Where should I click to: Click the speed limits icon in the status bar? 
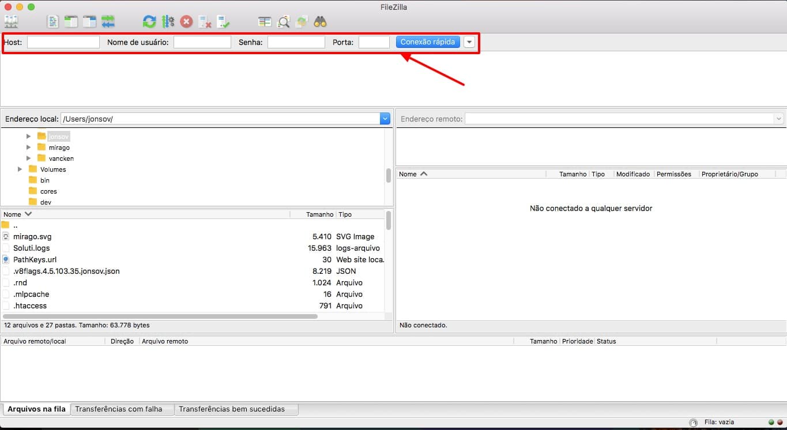(x=693, y=423)
